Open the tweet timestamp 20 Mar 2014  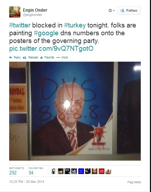tap(26, 181)
